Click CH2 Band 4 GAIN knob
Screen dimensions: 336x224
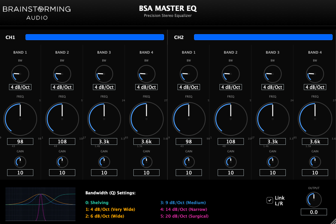[x=315, y=162]
